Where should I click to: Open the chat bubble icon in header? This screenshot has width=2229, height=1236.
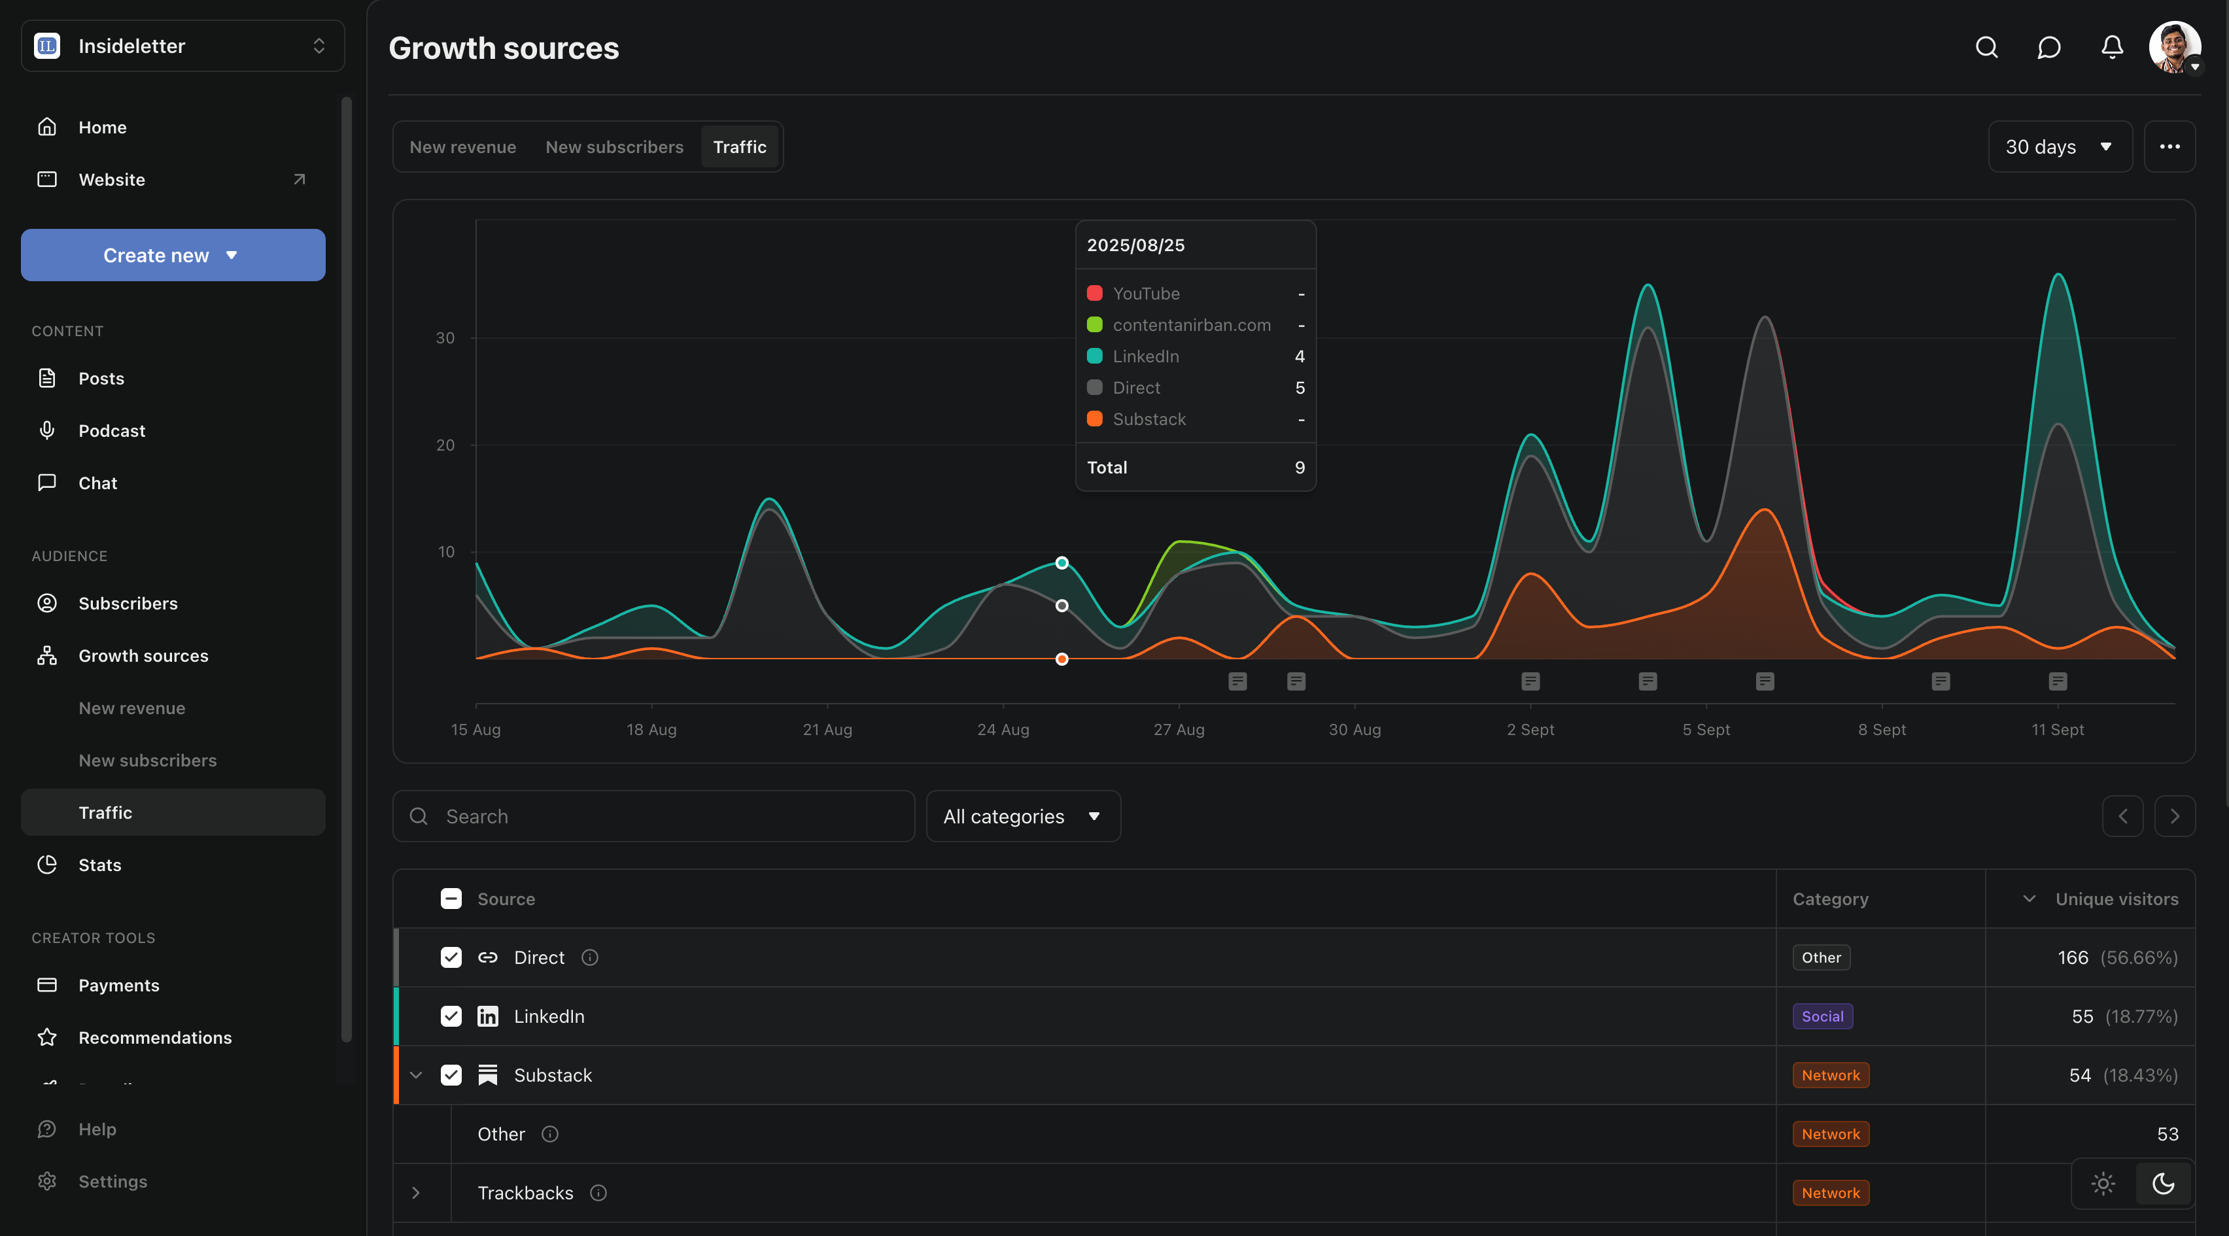coord(2049,48)
